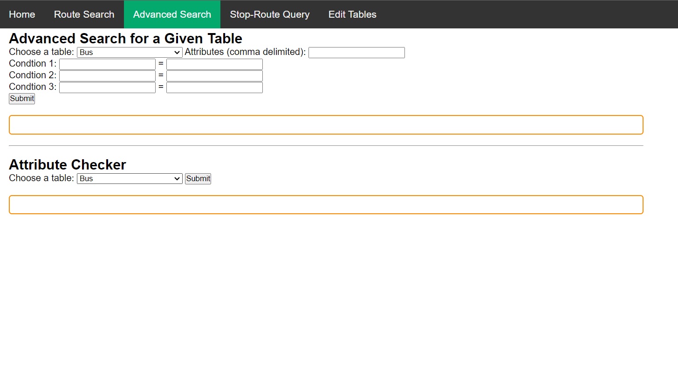This screenshot has height=380, width=678.
Task: Open the Advanced Search table dropdown
Action: click(x=129, y=52)
